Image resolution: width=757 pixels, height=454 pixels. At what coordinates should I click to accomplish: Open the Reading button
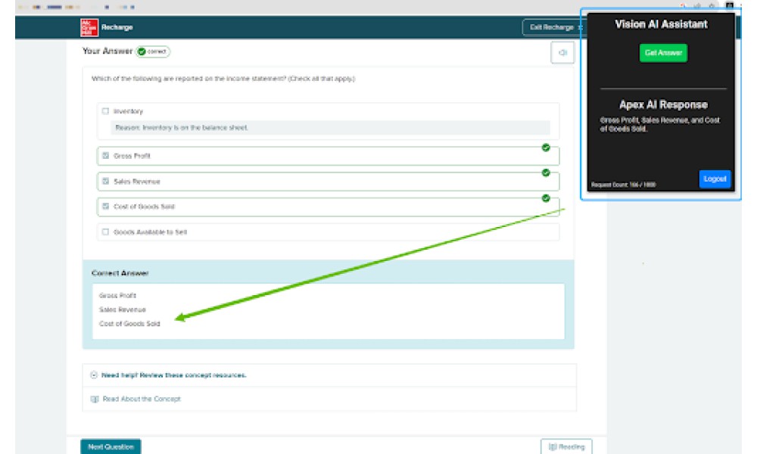pyautogui.click(x=566, y=446)
